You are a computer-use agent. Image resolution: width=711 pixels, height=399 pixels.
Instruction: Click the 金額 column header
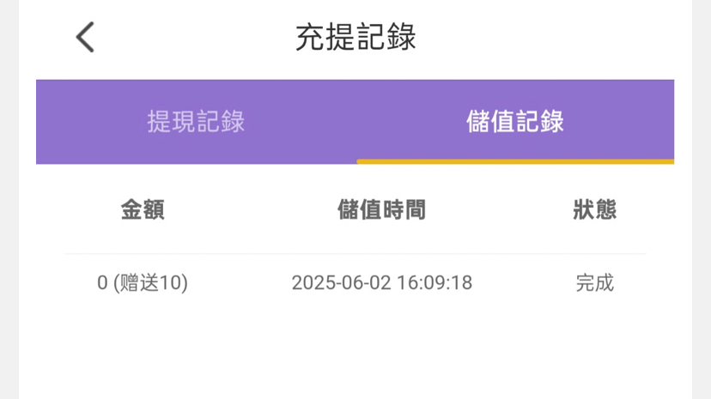tap(143, 209)
